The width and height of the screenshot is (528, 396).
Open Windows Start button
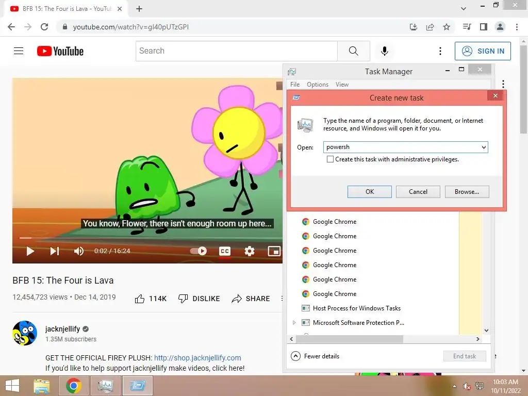(12, 386)
